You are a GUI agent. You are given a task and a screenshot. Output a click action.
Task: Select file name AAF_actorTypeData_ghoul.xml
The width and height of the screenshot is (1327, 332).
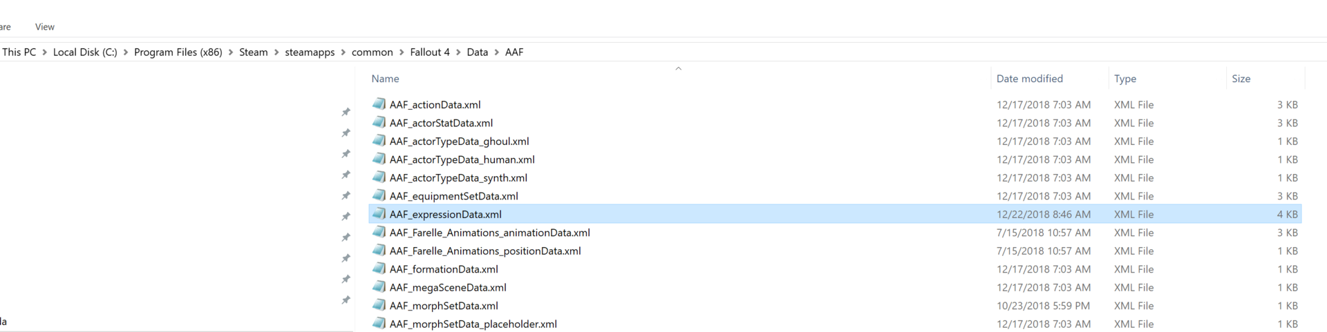coord(459,141)
